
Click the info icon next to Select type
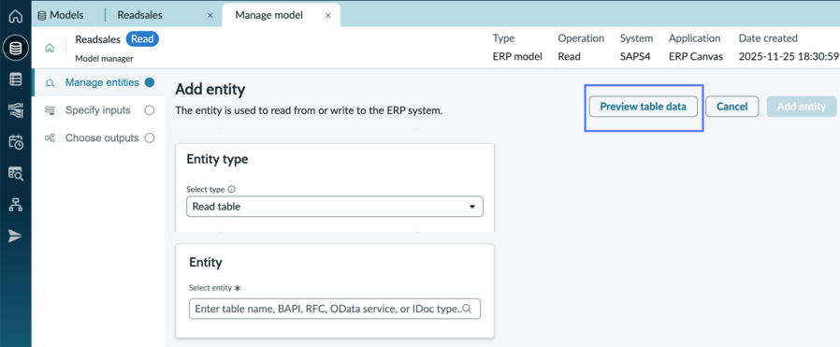[x=231, y=189]
